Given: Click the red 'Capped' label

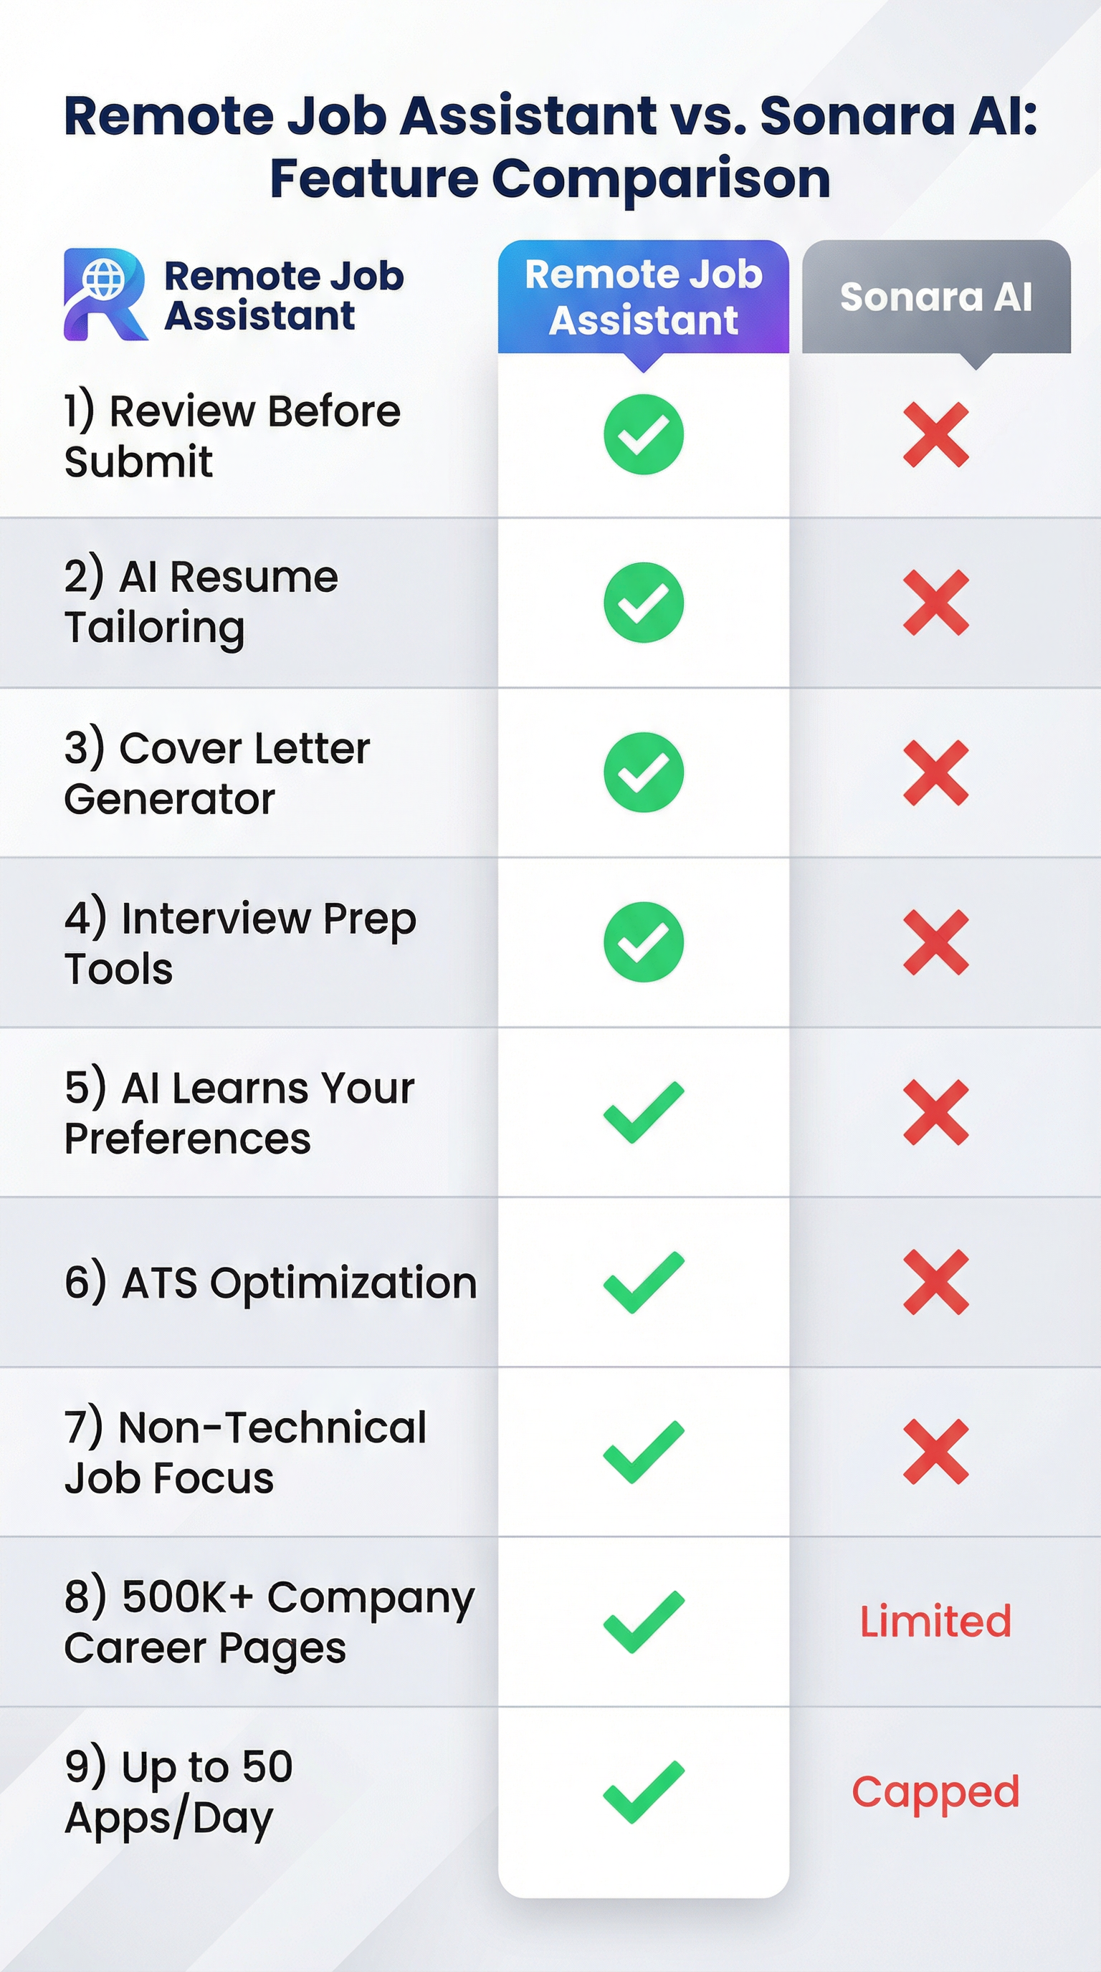Looking at the screenshot, I should point(935,1793).
